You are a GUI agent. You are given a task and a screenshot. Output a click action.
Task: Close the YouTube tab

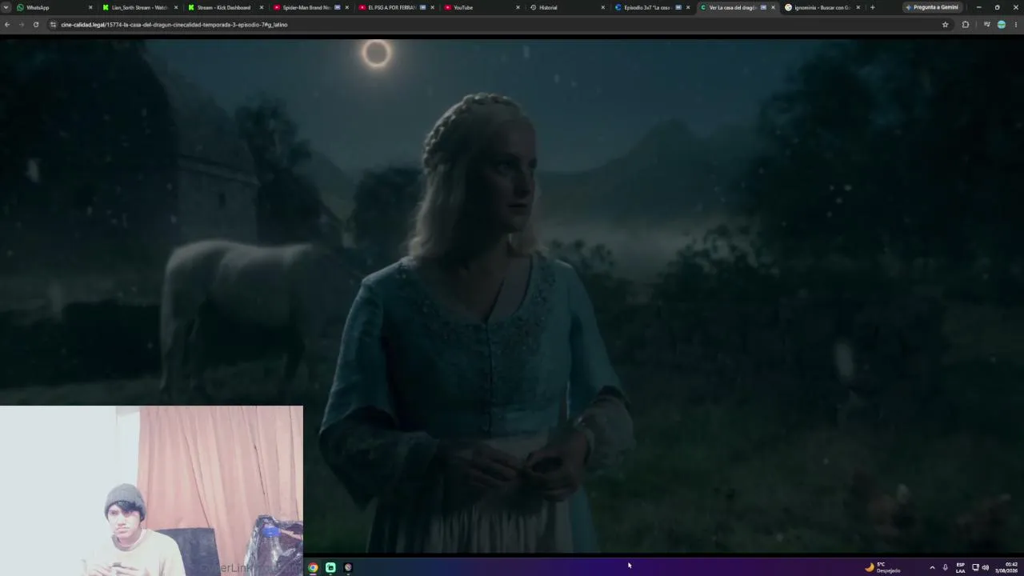518,7
